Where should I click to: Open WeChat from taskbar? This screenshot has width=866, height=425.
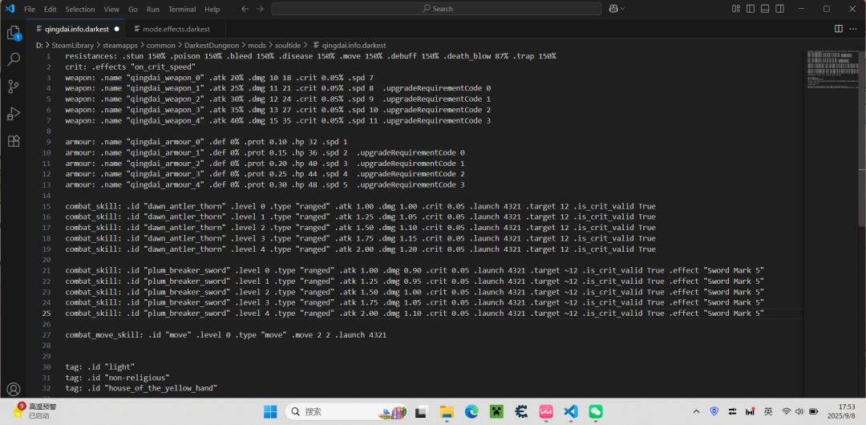coord(595,411)
